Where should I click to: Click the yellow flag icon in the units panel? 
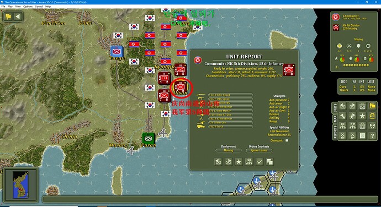[372, 106]
